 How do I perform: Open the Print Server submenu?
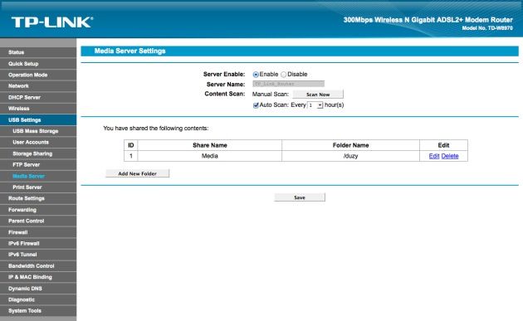(x=38, y=187)
